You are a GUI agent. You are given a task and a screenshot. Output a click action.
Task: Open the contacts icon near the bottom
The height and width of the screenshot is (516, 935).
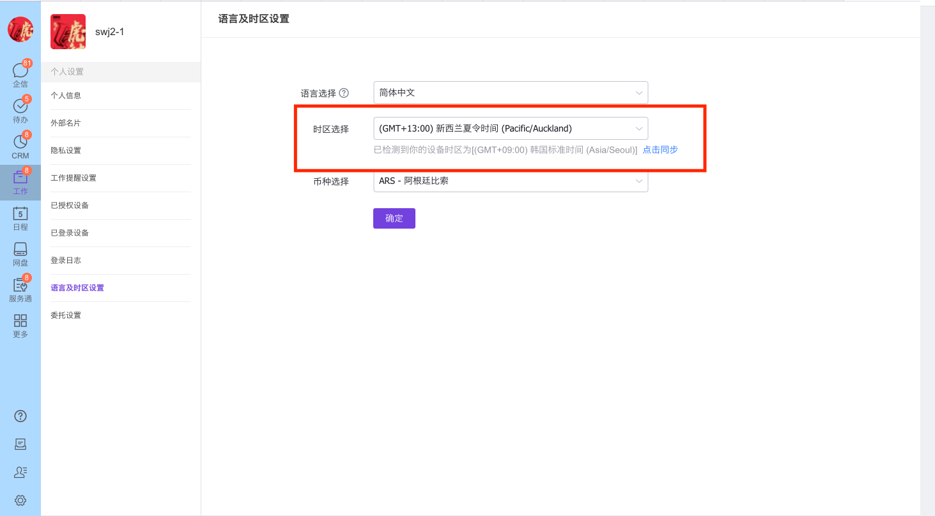(x=20, y=472)
